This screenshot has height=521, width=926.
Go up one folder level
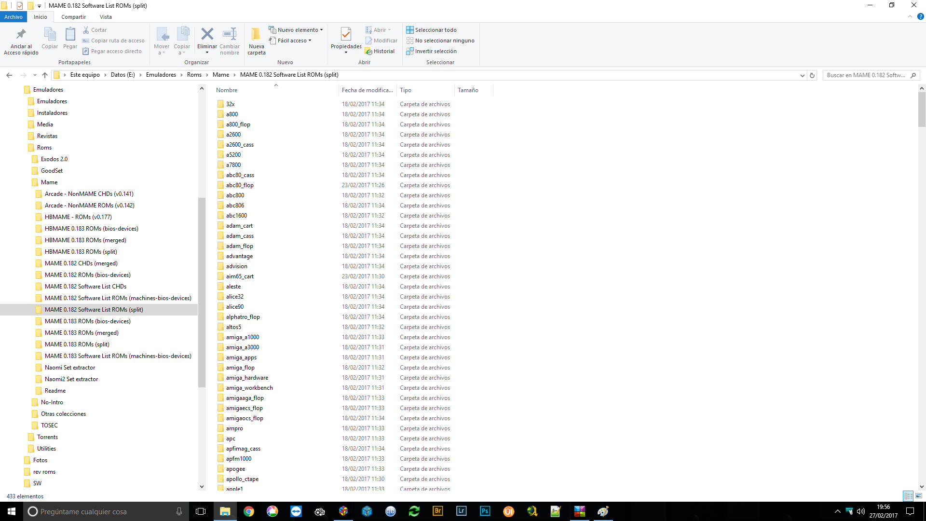point(45,75)
